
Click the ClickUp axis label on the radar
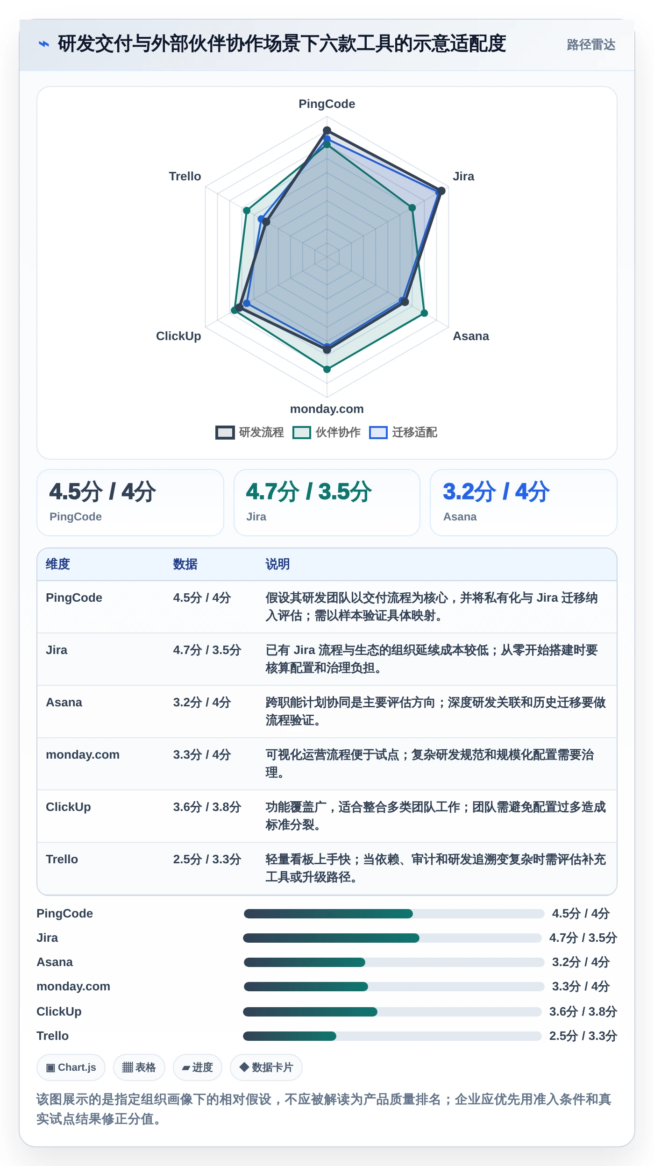tap(178, 336)
